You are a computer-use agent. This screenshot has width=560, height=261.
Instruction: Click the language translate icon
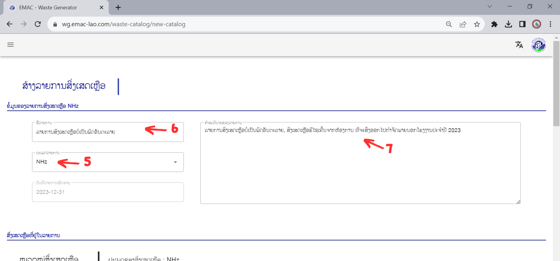point(519,45)
